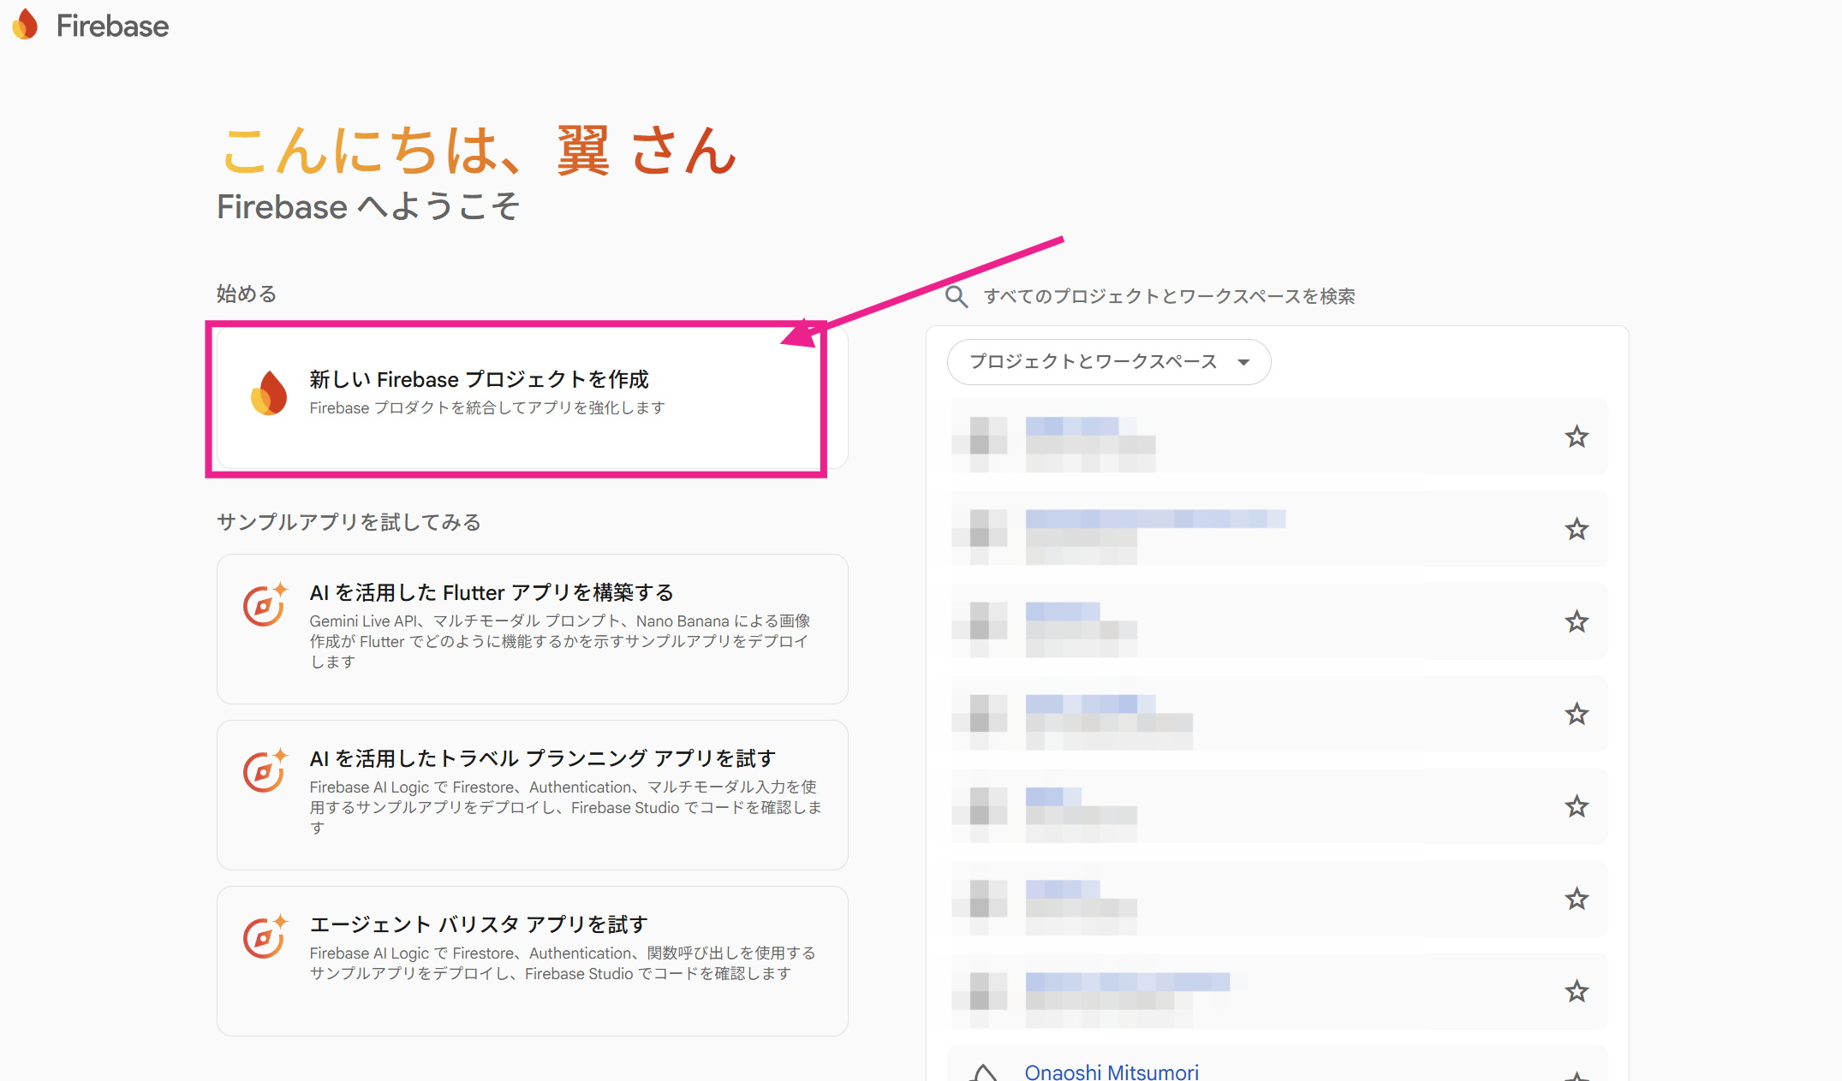This screenshot has width=1842, height=1081.
Task: Open AI を活用したトラベル プランニング card
Action: 532,795
